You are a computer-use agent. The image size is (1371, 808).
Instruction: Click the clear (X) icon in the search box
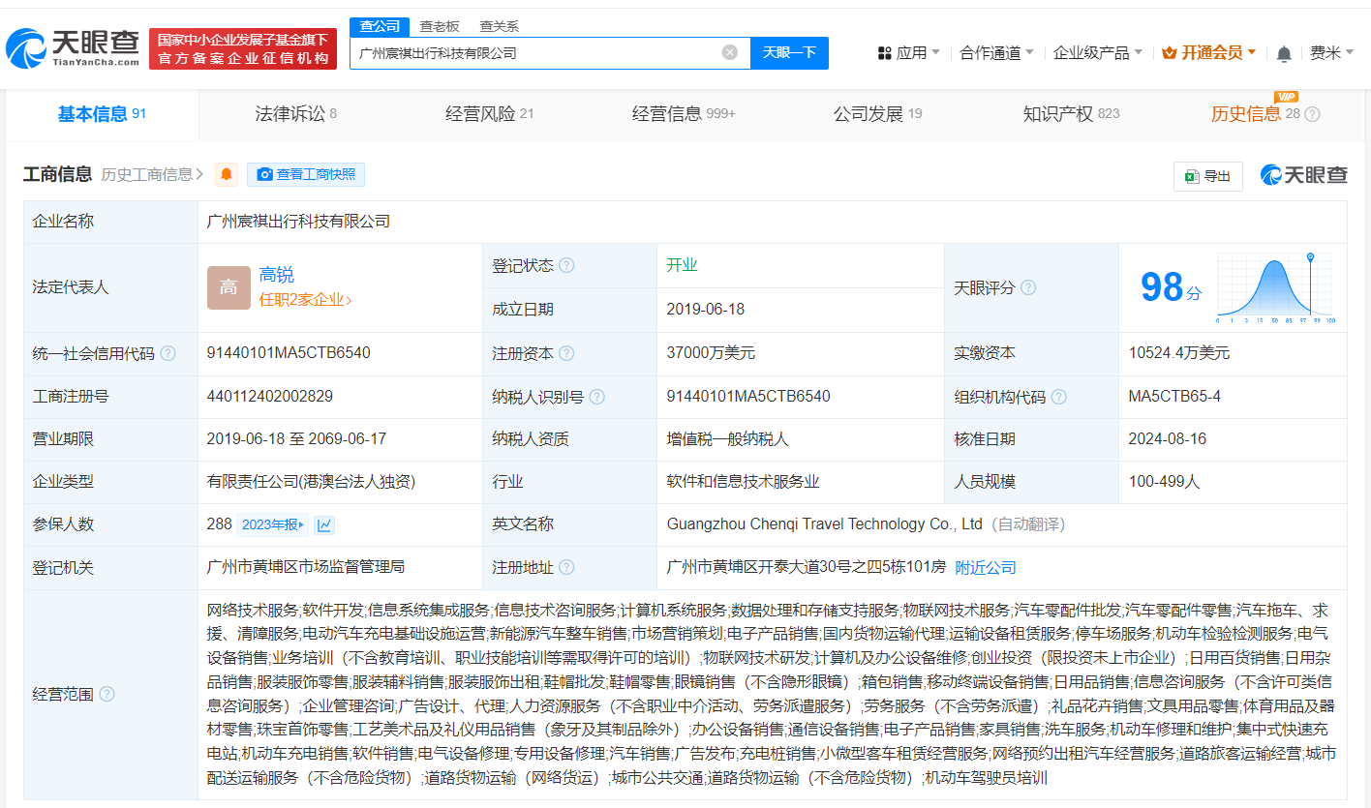[x=729, y=52]
